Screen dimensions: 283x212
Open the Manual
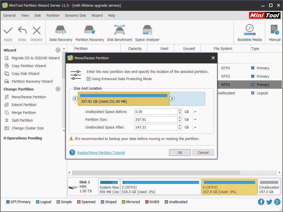click(275, 33)
